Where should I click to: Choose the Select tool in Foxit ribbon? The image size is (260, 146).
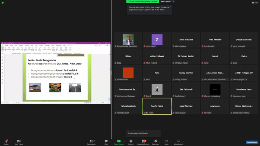[5, 49]
